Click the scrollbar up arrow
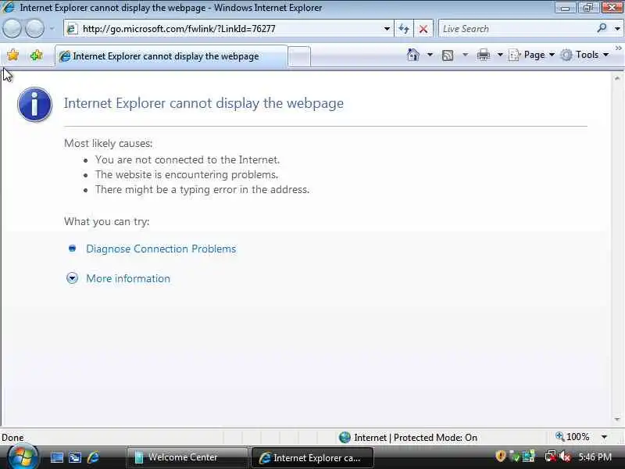 pyautogui.click(x=617, y=79)
